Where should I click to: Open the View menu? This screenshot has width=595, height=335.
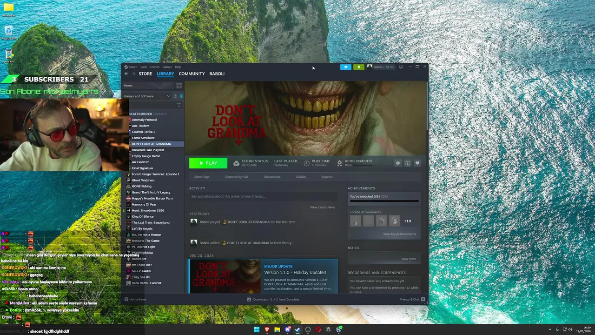[144, 67]
